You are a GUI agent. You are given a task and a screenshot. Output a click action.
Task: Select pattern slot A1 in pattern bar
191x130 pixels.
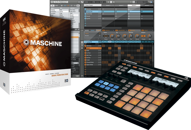tap(103, 42)
